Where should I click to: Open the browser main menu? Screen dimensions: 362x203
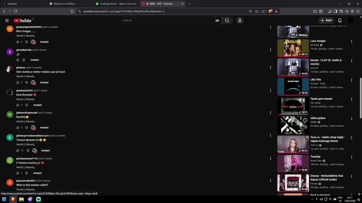[x=358, y=11]
